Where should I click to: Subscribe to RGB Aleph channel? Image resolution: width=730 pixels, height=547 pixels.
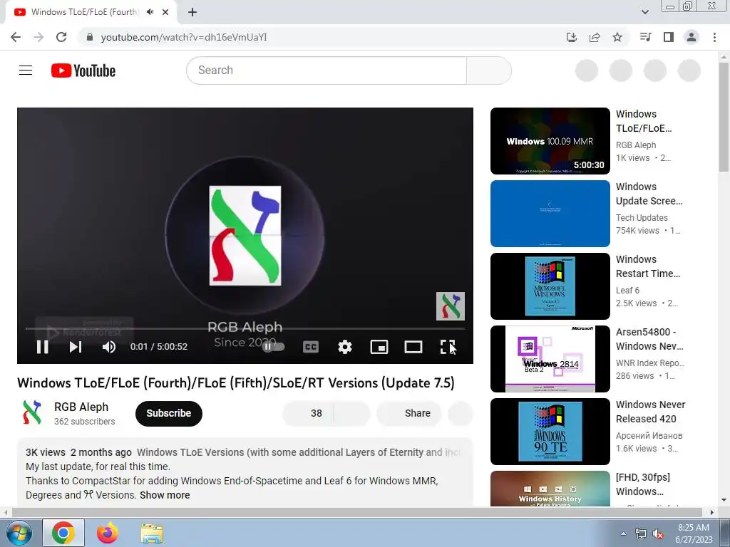[x=168, y=413]
